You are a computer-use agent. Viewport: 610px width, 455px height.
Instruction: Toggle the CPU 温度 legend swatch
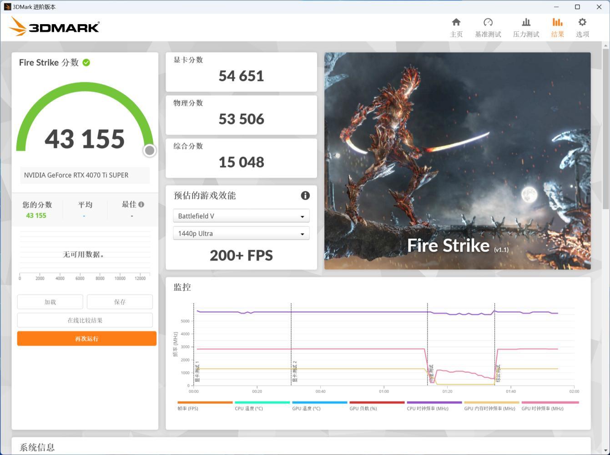(262, 402)
